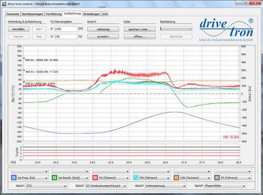This screenshot has height=195, width=263.
Task: Toggle the red IW [%Inenn] checkbox
Action: point(95,178)
